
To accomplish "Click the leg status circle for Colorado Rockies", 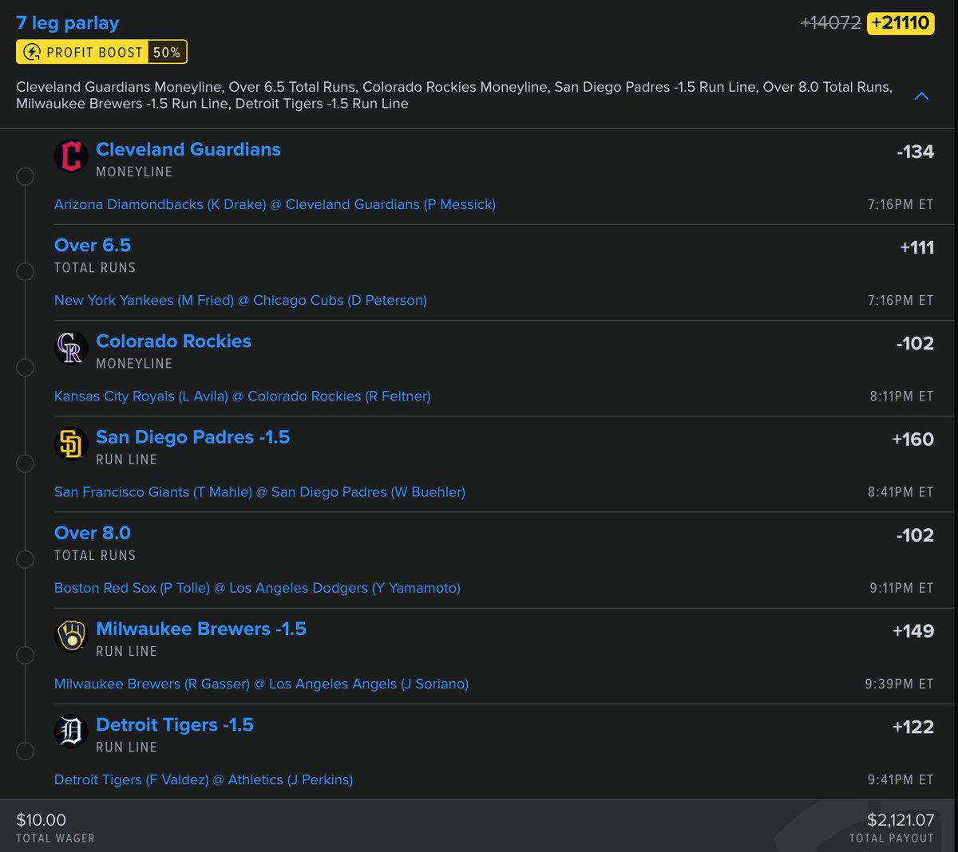I will [x=26, y=368].
